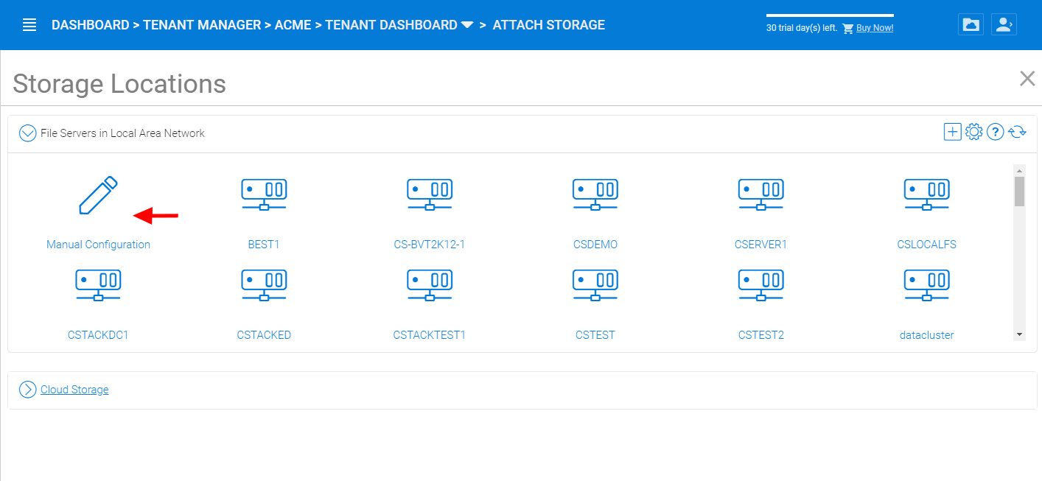Select the BEST1 file server icon
The image size is (1042, 481).
tap(264, 194)
